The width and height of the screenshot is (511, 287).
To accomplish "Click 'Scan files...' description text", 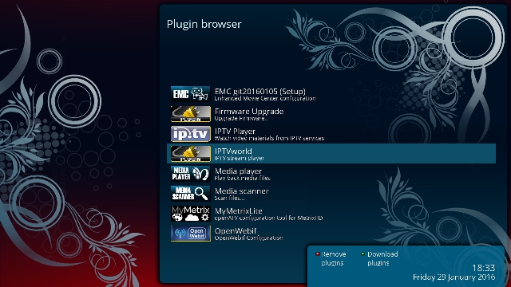I will pos(229,199).
